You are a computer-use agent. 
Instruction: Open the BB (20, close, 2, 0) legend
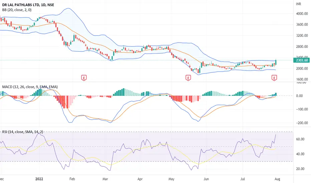point(17,10)
